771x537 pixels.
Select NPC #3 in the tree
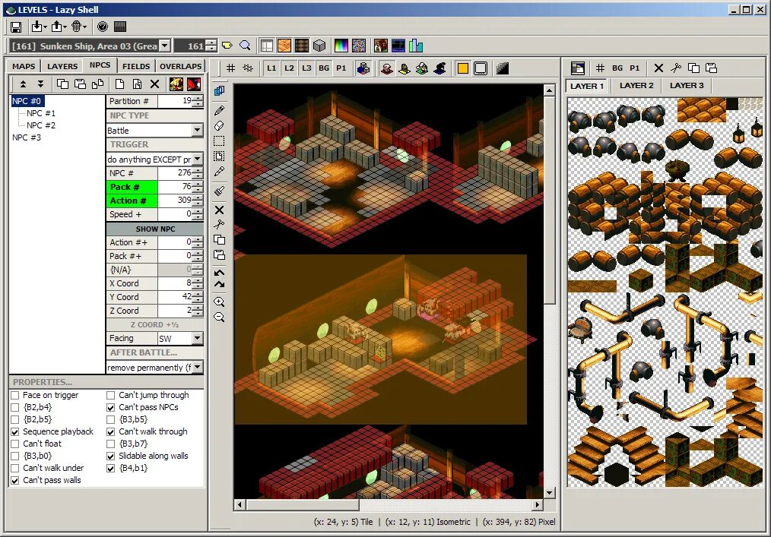pyautogui.click(x=27, y=137)
